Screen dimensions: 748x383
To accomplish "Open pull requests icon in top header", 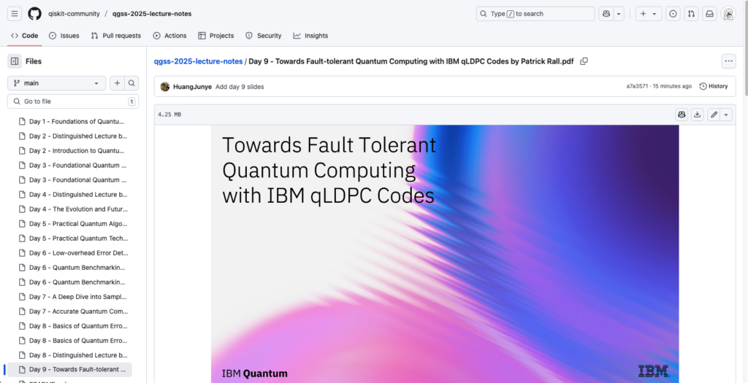I will pyautogui.click(x=691, y=14).
